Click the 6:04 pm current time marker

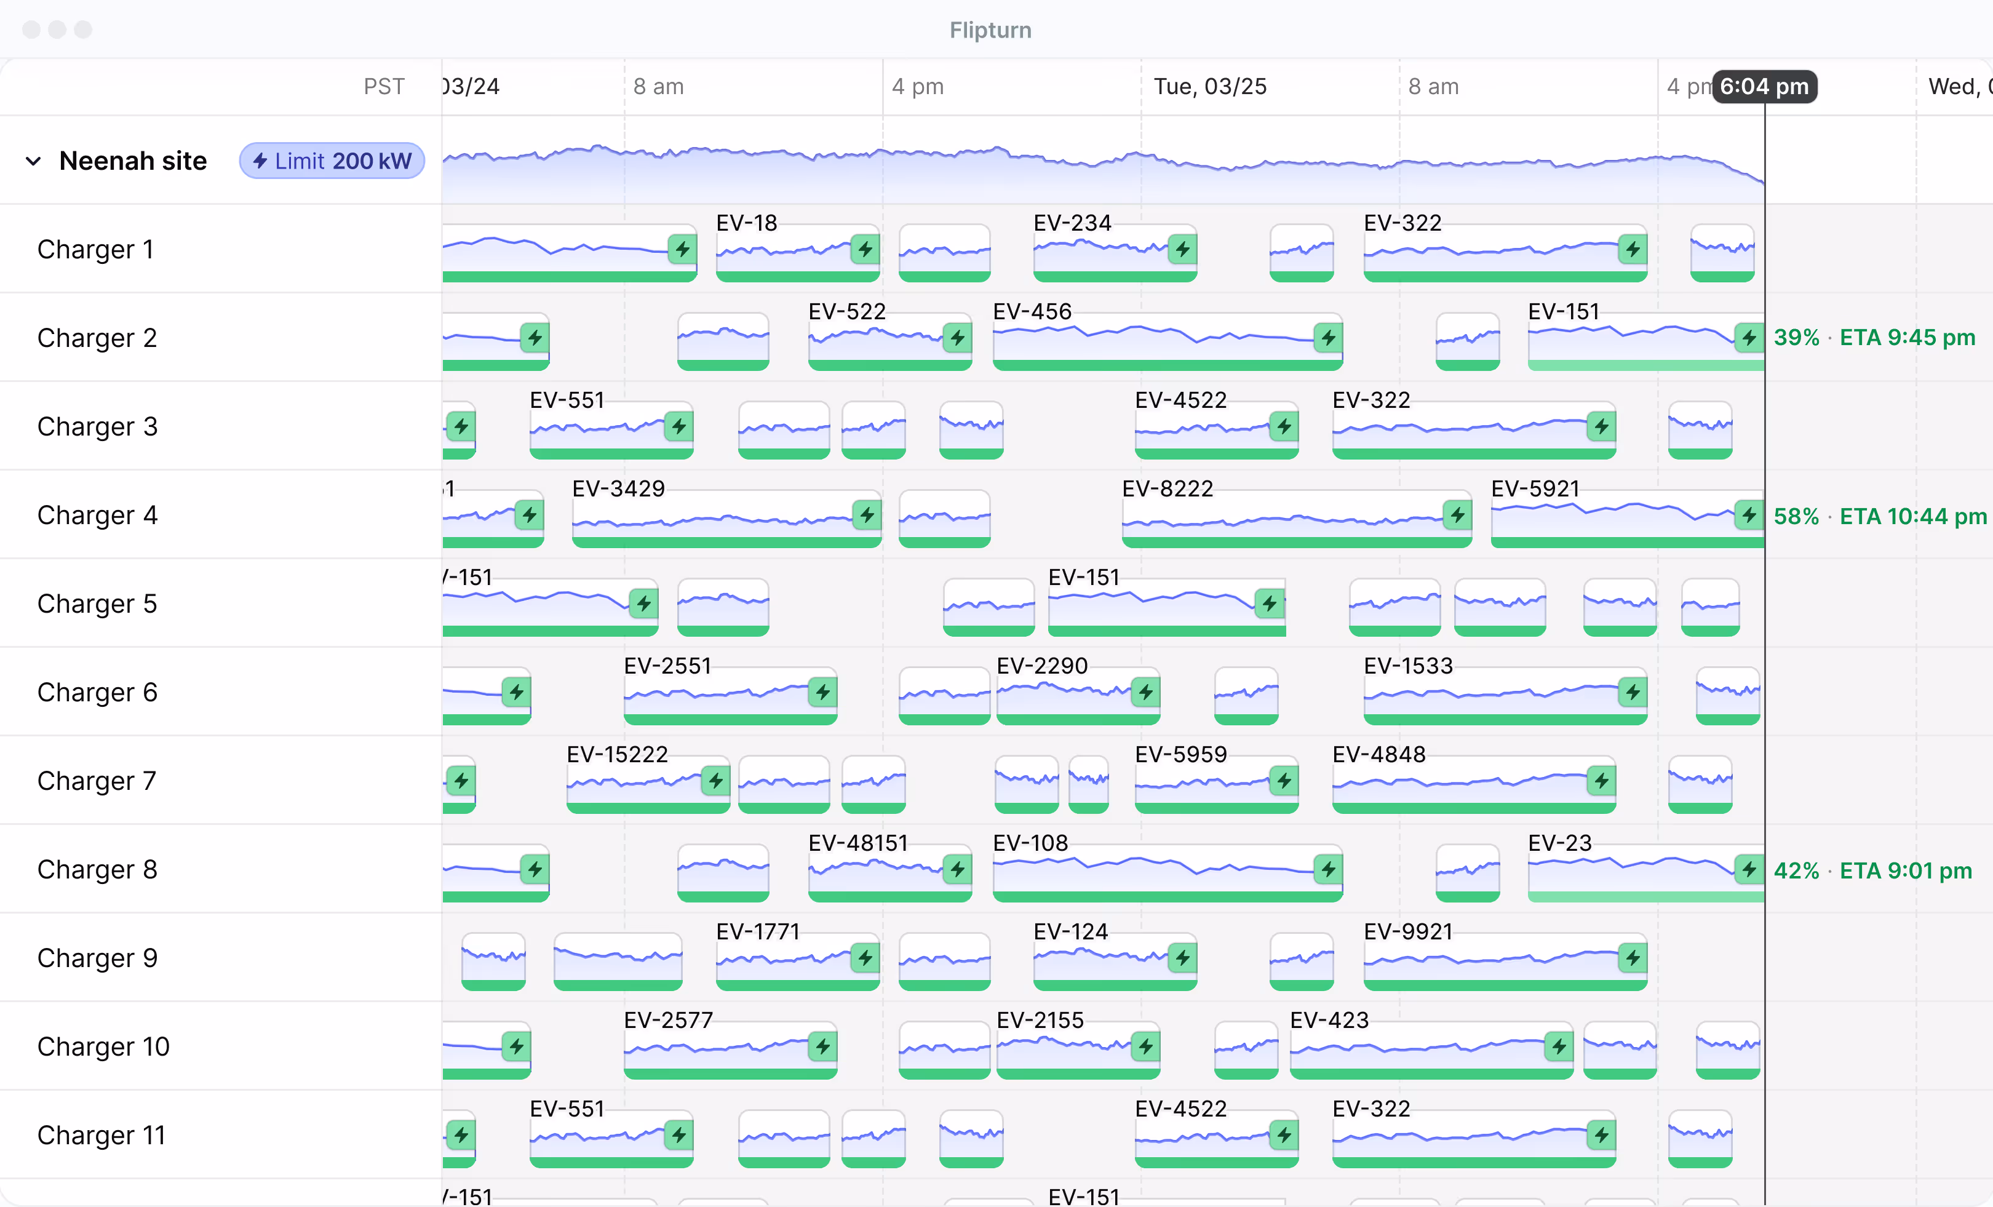[x=1765, y=87]
